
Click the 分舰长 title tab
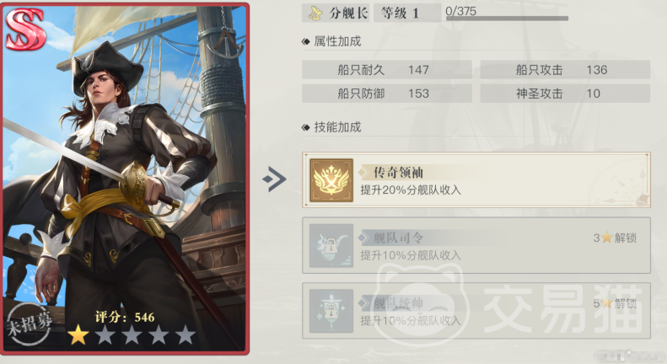click(336, 13)
